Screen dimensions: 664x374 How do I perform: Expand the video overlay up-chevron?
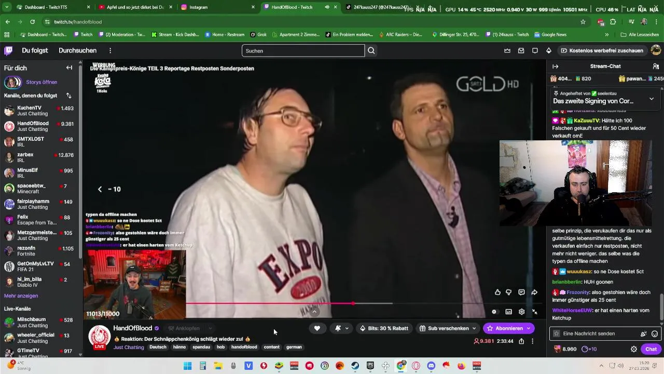pyautogui.click(x=314, y=312)
